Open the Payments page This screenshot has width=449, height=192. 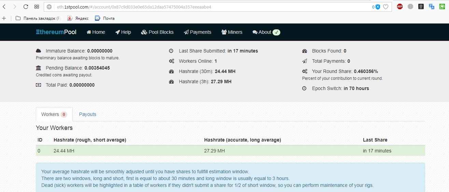(x=198, y=32)
